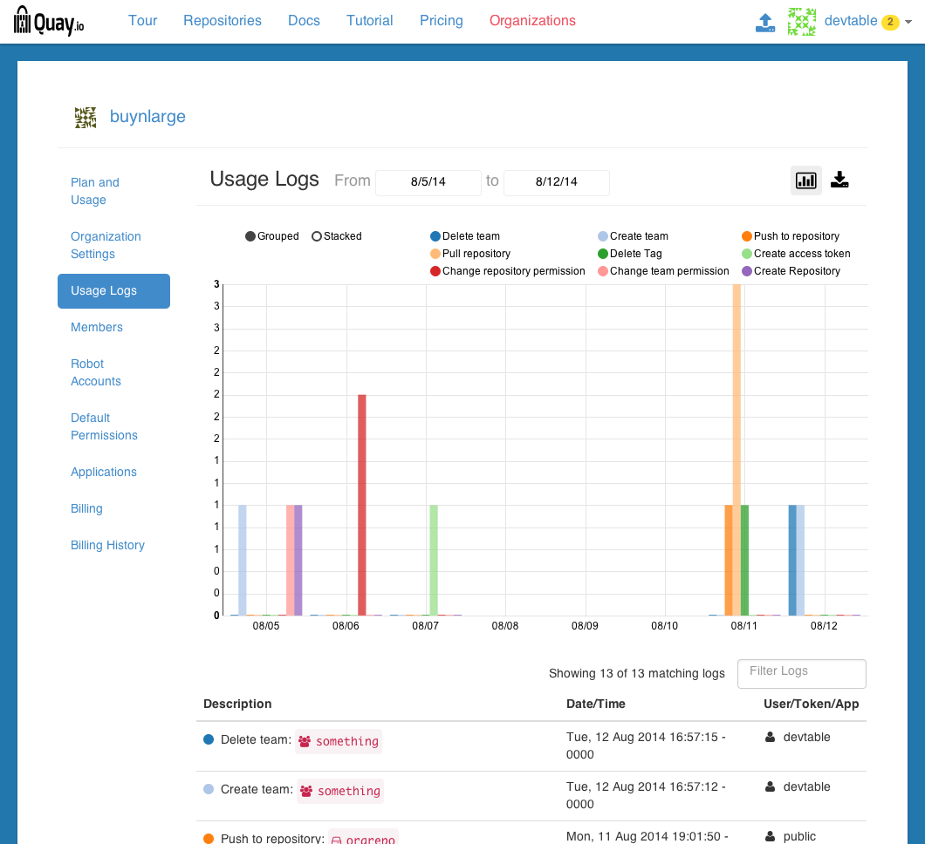Open the Docs nav item
925x844 pixels.
tap(304, 21)
